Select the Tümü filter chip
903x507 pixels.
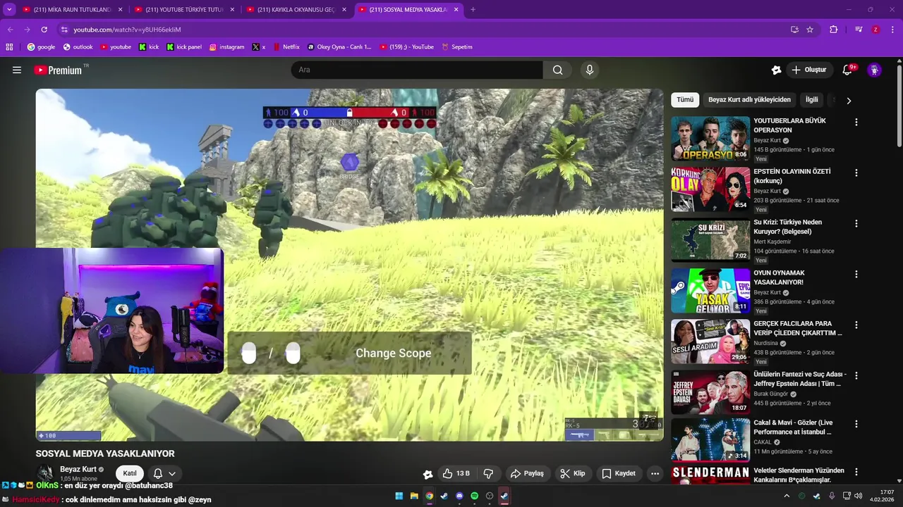click(685, 100)
